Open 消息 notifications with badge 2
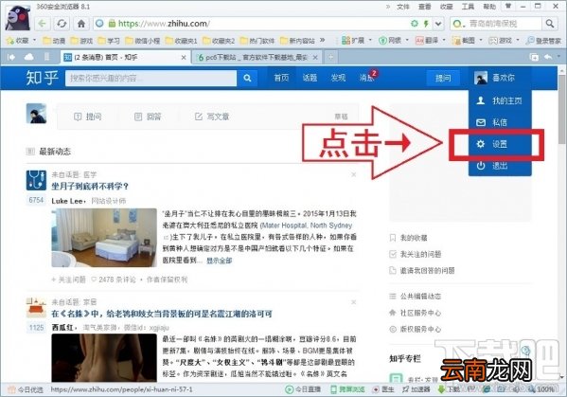 (x=367, y=77)
